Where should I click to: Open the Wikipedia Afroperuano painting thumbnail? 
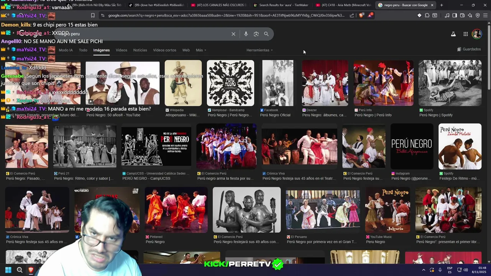tap(183, 83)
